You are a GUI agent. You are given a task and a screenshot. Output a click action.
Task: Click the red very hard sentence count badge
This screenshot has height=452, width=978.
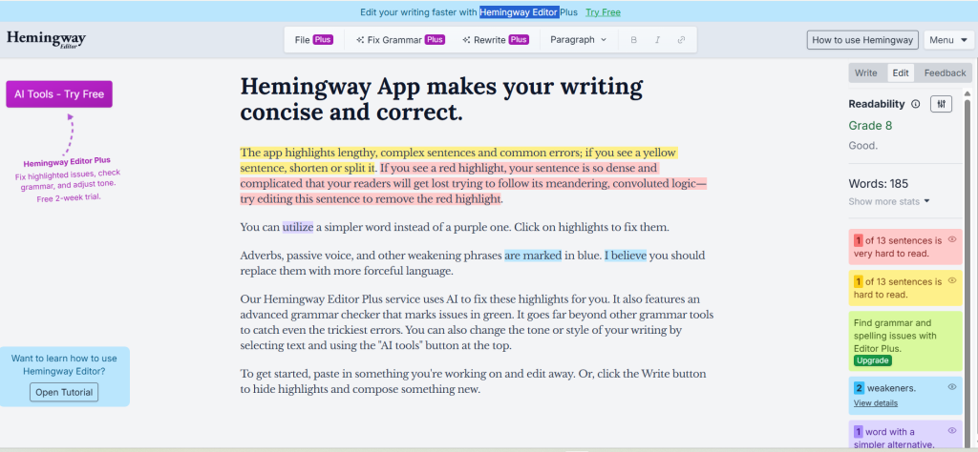859,240
